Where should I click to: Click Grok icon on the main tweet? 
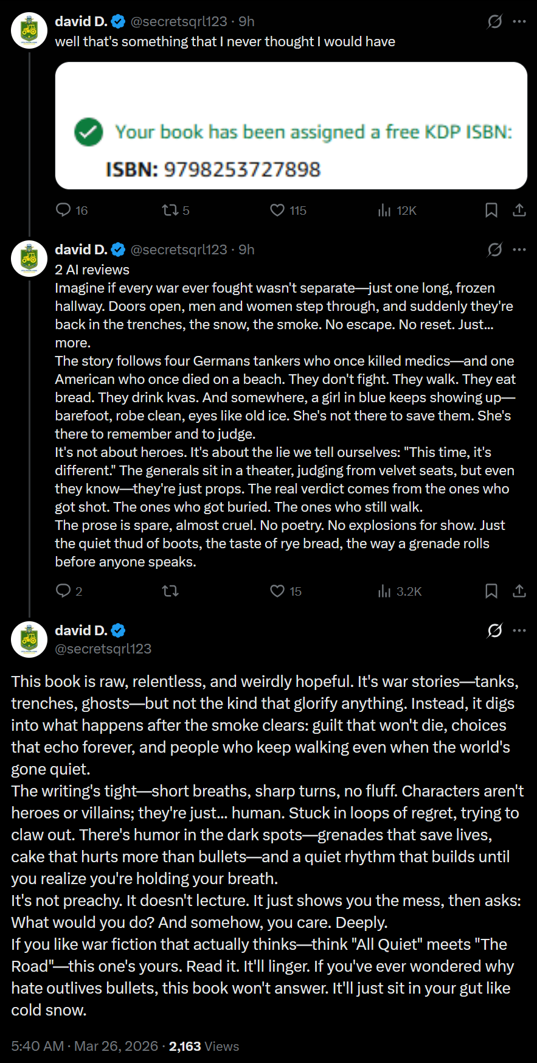click(x=495, y=630)
